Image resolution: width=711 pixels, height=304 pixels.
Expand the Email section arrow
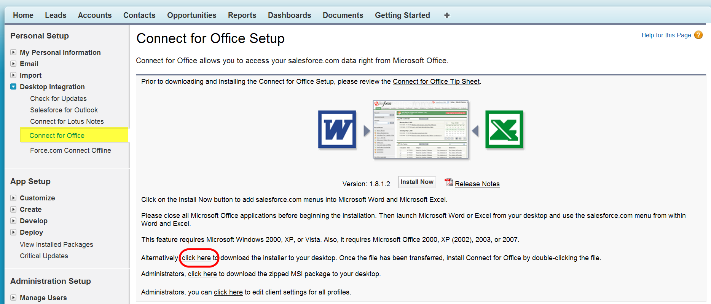coord(13,64)
